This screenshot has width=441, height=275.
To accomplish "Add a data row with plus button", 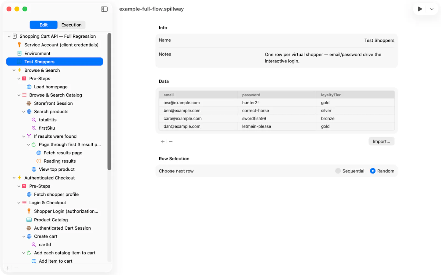I will [x=163, y=141].
